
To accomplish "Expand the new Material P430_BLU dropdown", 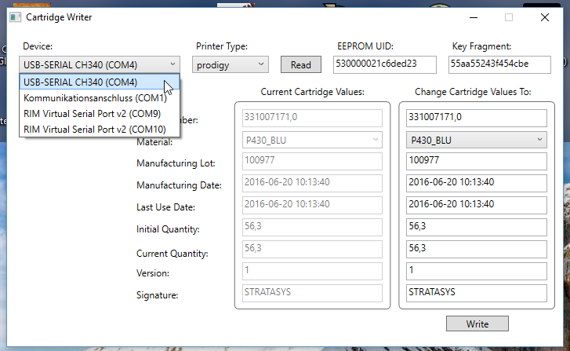I will click(476, 140).
